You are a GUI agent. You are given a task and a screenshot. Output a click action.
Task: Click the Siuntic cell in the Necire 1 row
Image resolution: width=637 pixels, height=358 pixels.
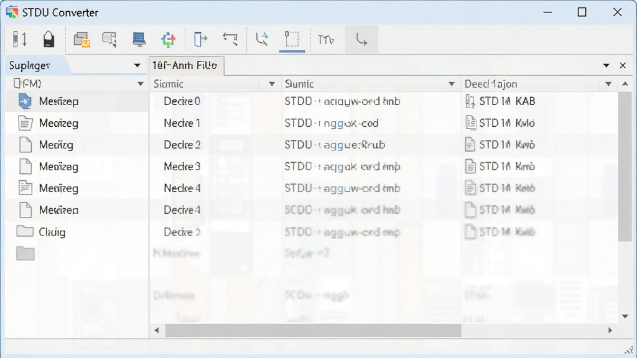coord(331,123)
